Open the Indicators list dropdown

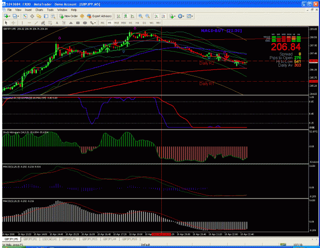tap(173, 16)
